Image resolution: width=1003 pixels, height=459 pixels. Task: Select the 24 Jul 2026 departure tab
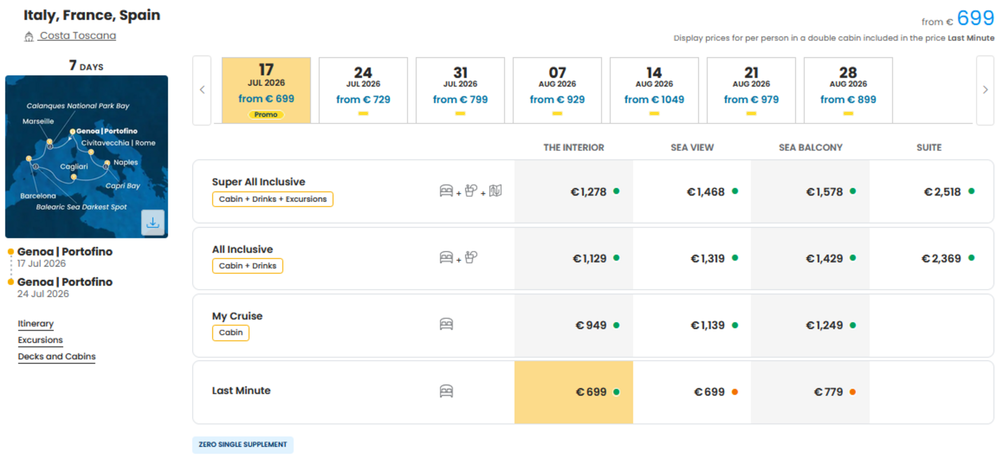pyautogui.click(x=363, y=90)
